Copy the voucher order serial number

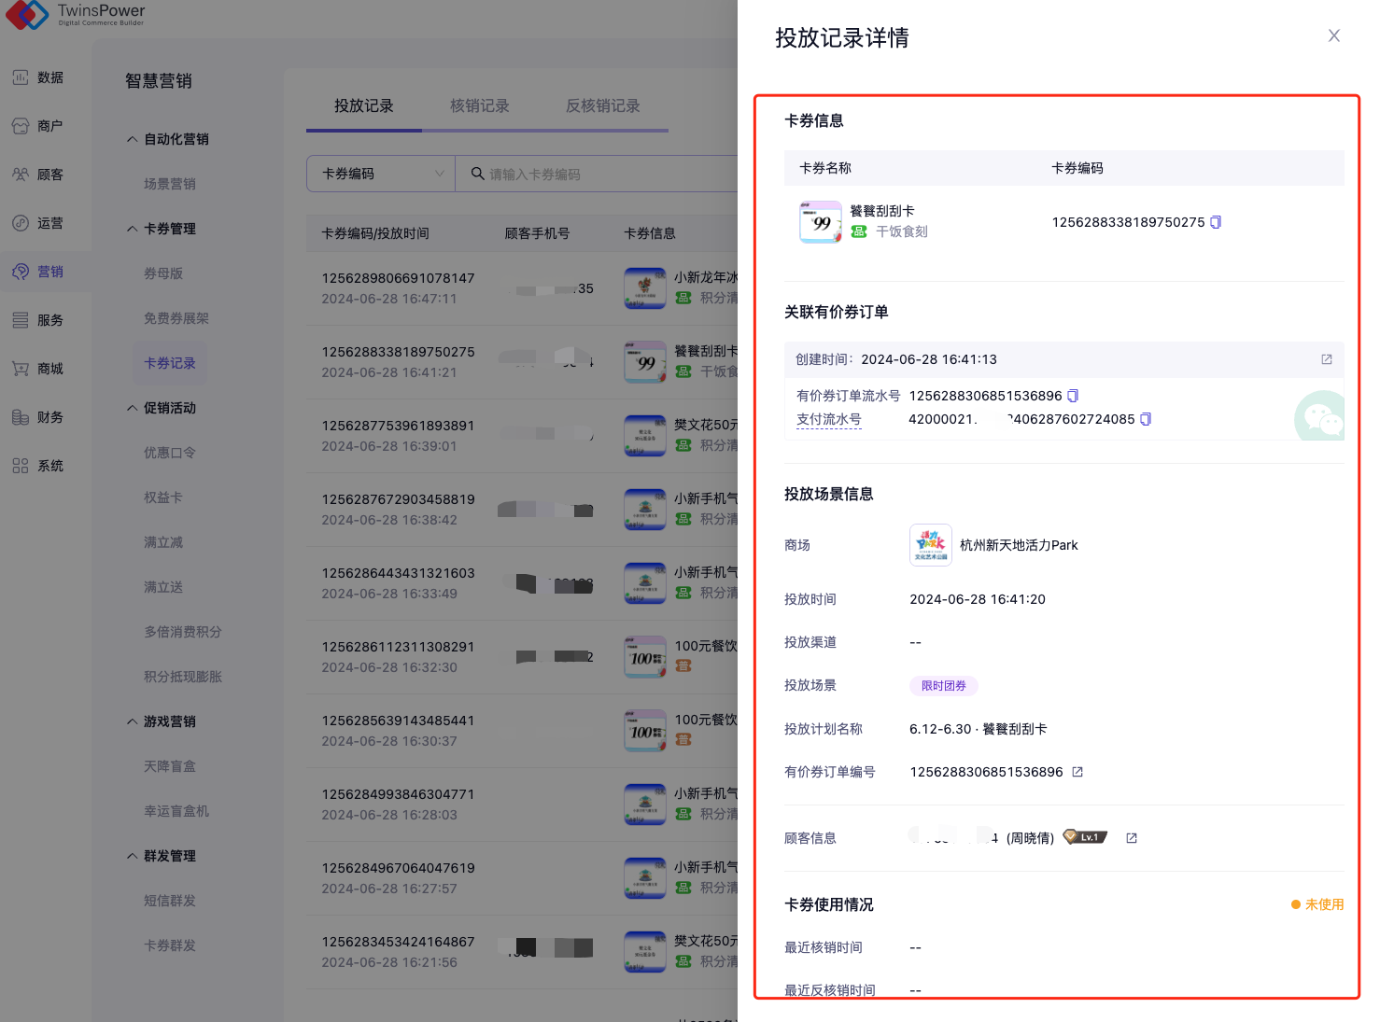pos(1073,396)
